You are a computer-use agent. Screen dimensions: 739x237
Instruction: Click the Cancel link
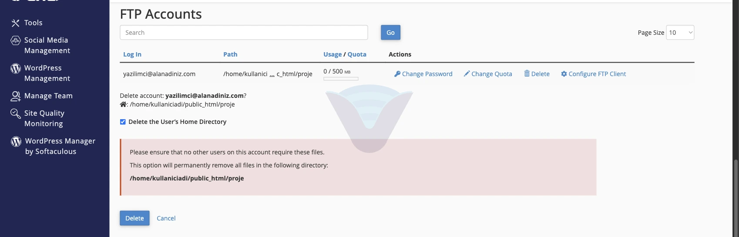pos(166,218)
